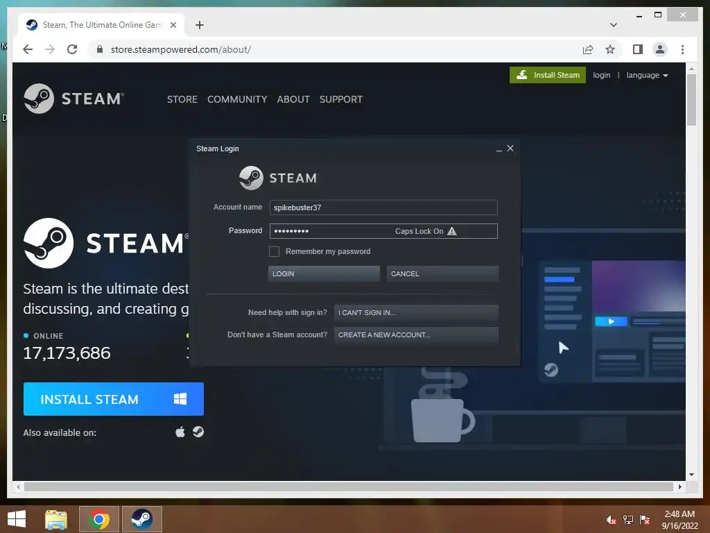Open the STORE menu
Screen dimensions: 710x533
pos(182,99)
